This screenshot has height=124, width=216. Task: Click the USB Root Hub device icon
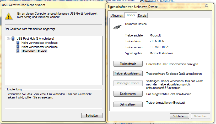13,39
